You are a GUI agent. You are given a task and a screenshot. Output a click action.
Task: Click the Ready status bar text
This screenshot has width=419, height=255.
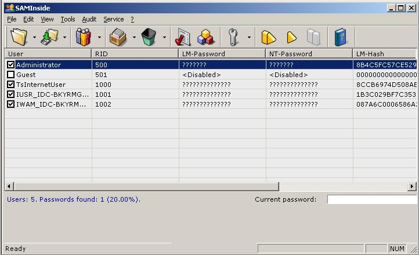click(16, 249)
